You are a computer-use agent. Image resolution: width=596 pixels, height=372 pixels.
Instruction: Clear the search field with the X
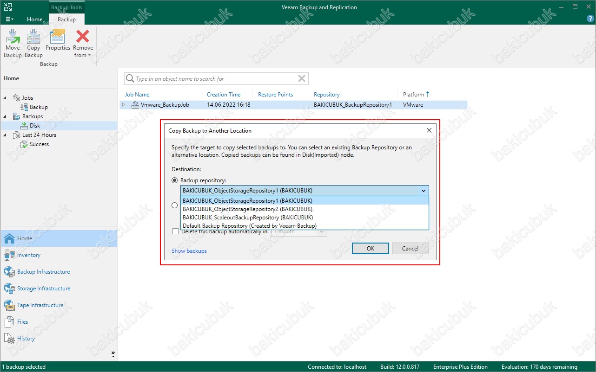click(302, 79)
